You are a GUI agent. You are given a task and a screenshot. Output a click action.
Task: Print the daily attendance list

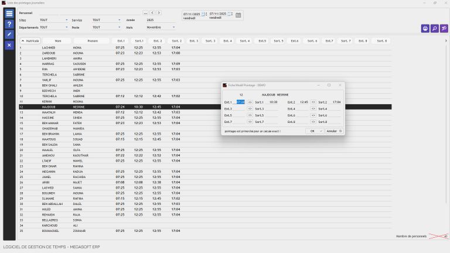pyautogui.click(x=425, y=28)
